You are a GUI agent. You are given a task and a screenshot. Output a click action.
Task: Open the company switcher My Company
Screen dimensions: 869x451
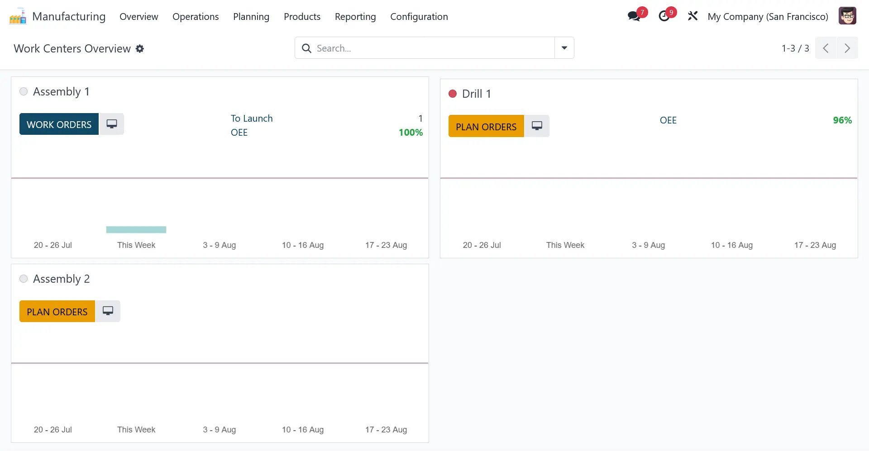[x=768, y=17]
